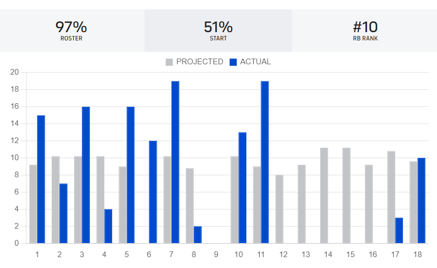
Task: Click week 2 gray projected bar
Action: pyautogui.click(x=55, y=200)
